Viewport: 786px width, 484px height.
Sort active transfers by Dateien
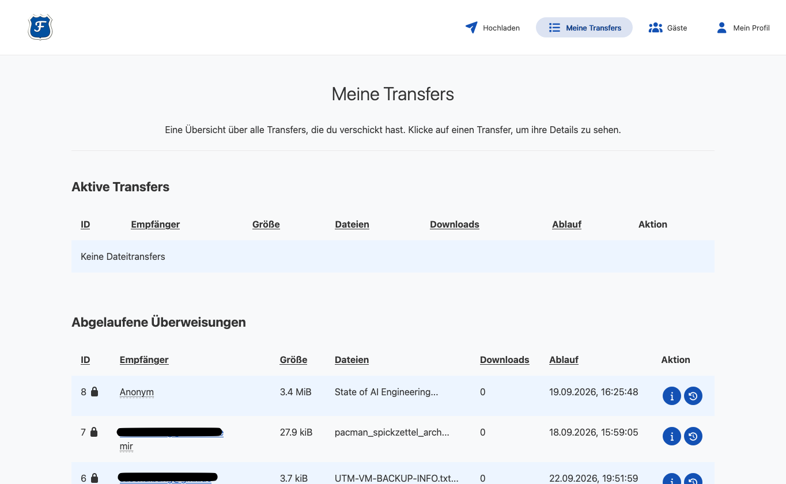(352, 224)
